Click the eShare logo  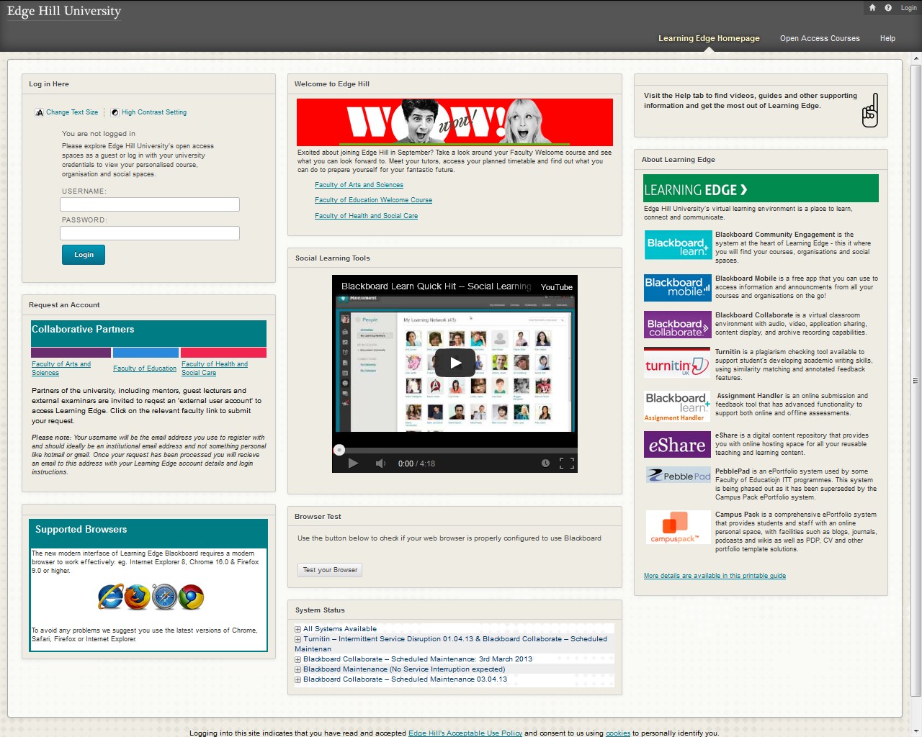tap(677, 445)
